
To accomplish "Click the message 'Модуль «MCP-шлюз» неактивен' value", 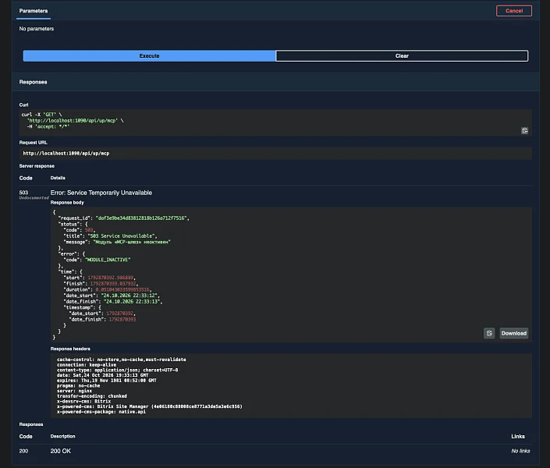I will pyautogui.click(x=132, y=242).
